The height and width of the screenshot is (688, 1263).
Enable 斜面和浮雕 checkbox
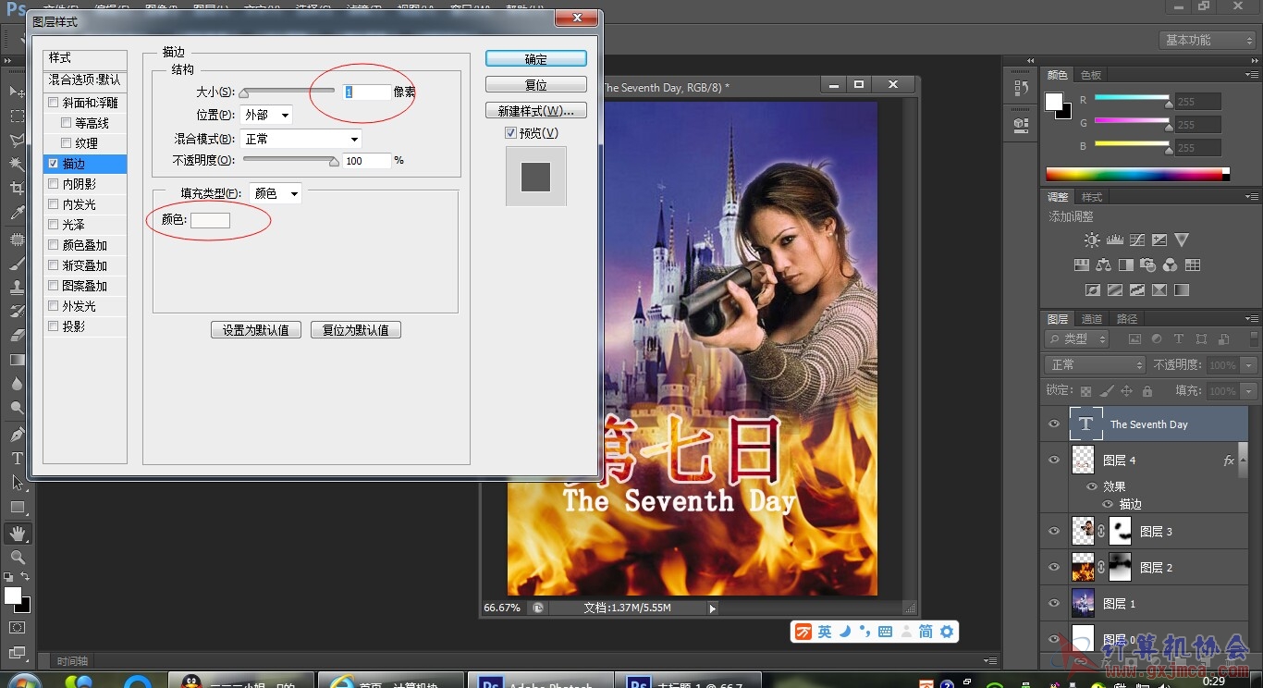54,103
